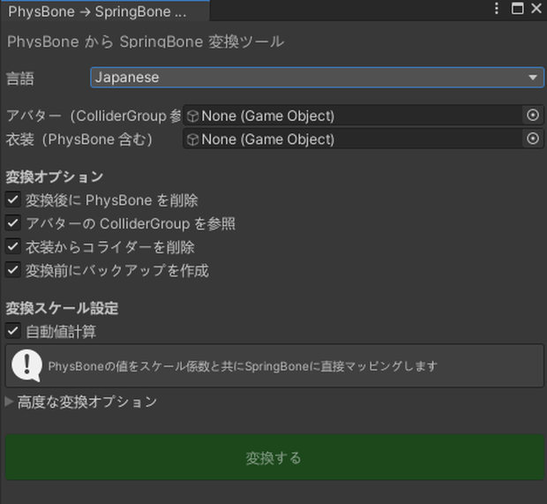The width and height of the screenshot is (547, 504).
Task: Click the dropdown arrow of the language selector
Action: pos(532,77)
